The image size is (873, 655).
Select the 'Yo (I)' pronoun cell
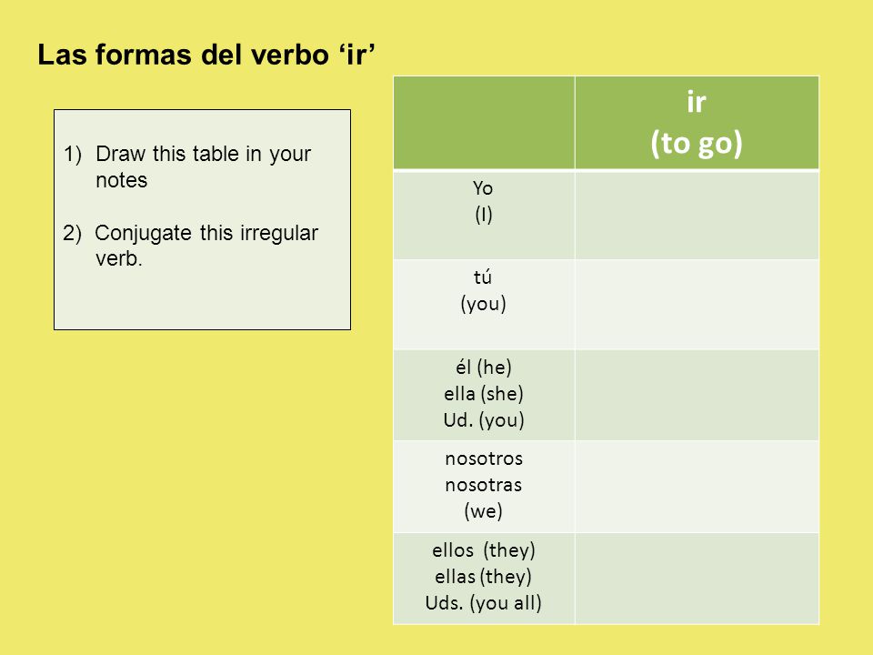pyautogui.click(x=484, y=215)
